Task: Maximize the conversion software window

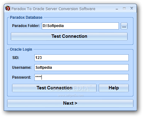Action: pyautogui.click(x=124, y=9)
